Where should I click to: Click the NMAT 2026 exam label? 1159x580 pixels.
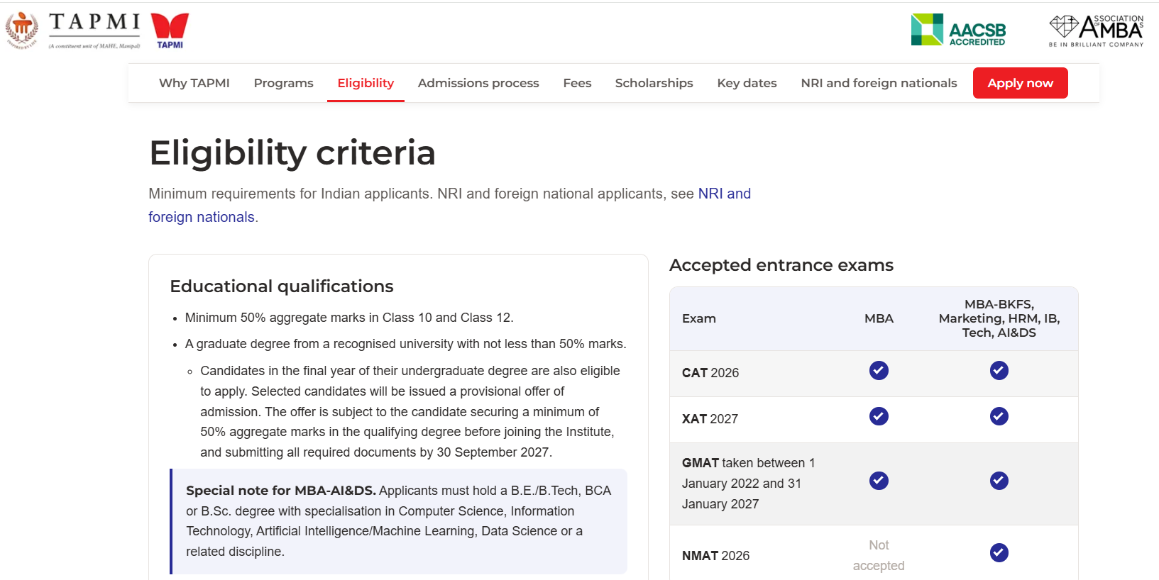tap(715, 556)
